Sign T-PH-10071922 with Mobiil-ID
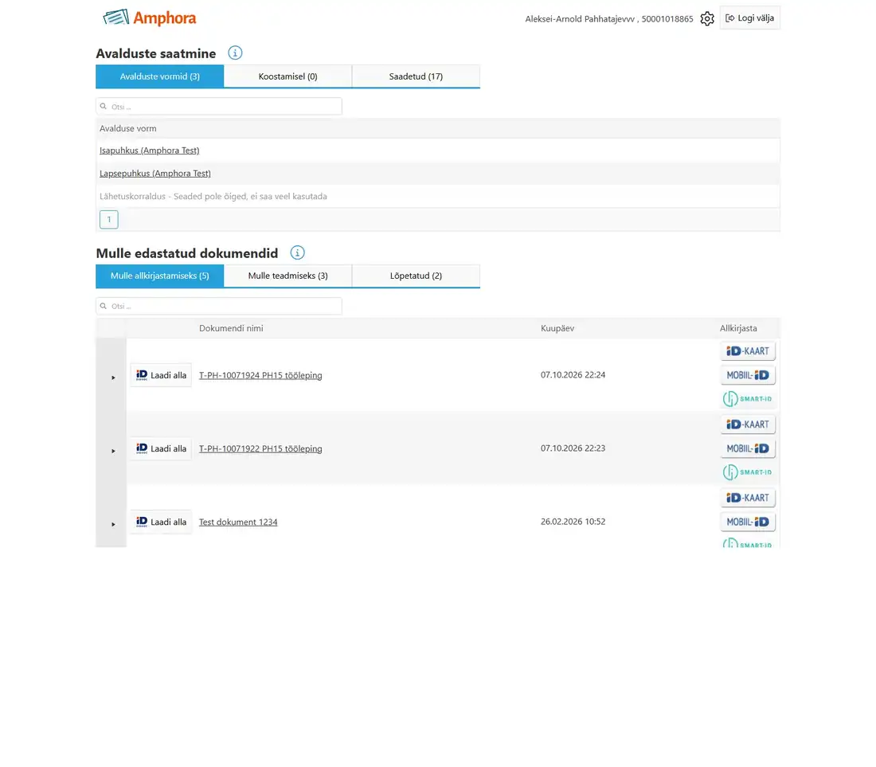 pyautogui.click(x=748, y=448)
